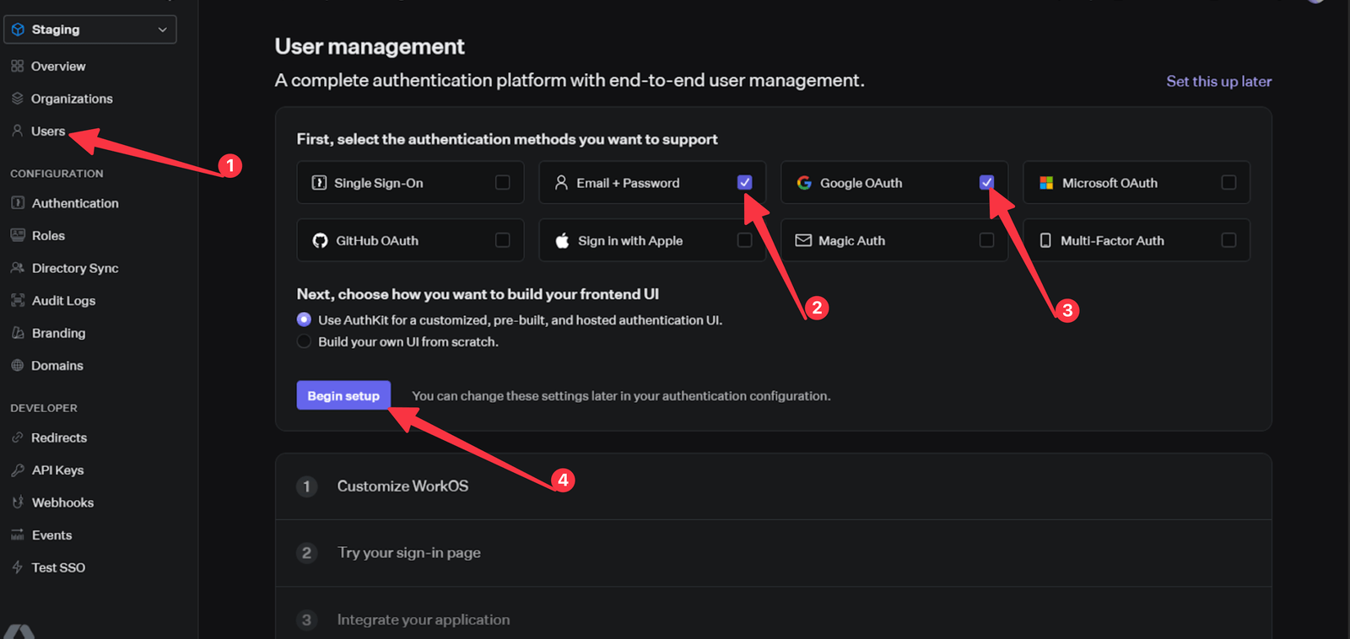This screenshot has height=639, width=1350.
Task: Click the Staging cube icon
Action: 18,30
